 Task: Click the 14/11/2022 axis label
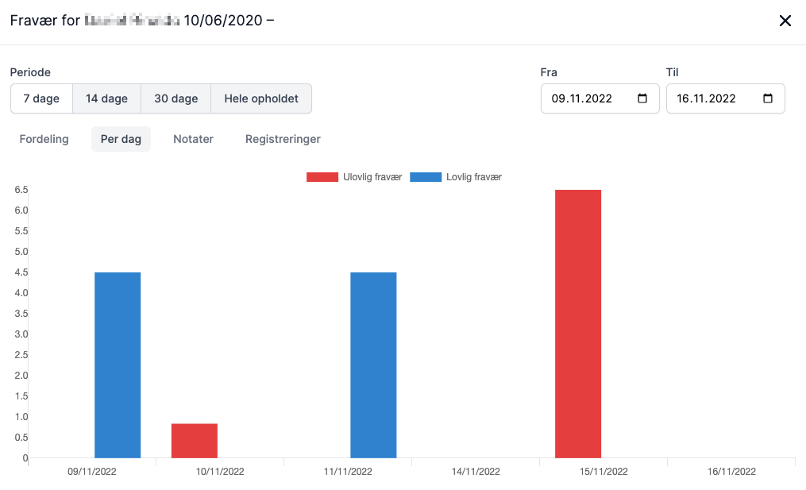coord(476,472)
